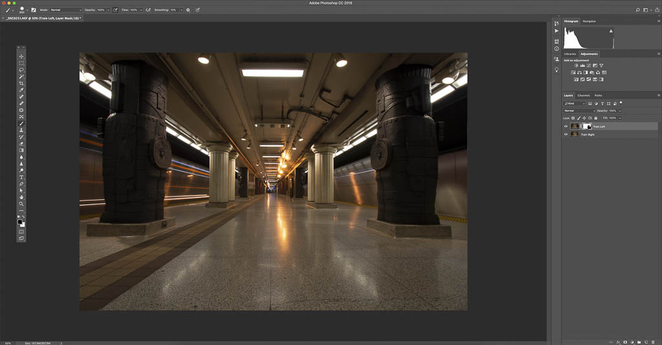Open the layer Kind filter dropdown
Image resolution: width=662 pixels, height=345 pixels.
coord(574,103)
